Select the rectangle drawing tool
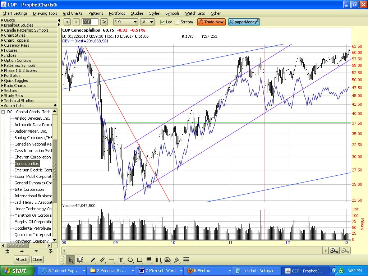 [x=140, y=260]
